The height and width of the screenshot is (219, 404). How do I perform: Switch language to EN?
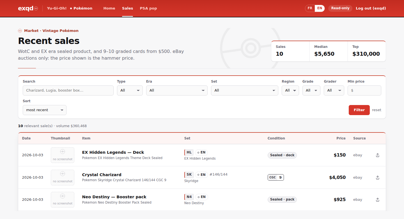[320, 8]
